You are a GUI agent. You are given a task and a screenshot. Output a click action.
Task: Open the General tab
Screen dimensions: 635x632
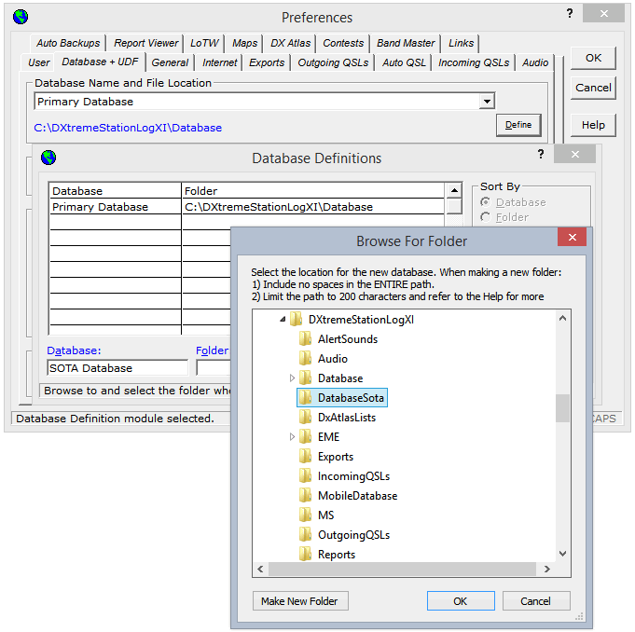(x=170, y=62)
